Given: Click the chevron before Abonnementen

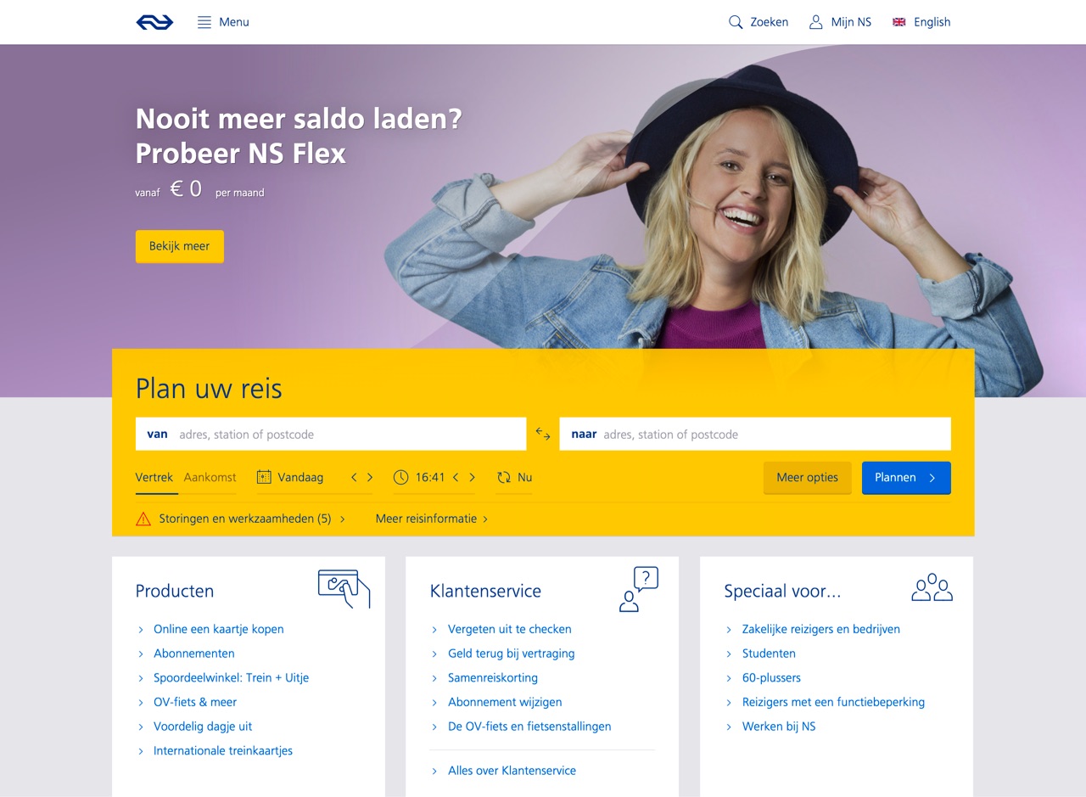Looking at the screenshot, I should 141,654.
